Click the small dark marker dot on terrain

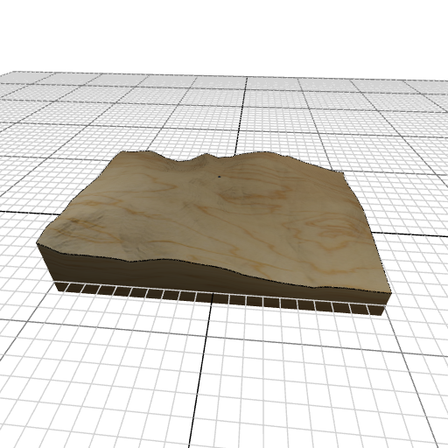click(x=220, y=177)
